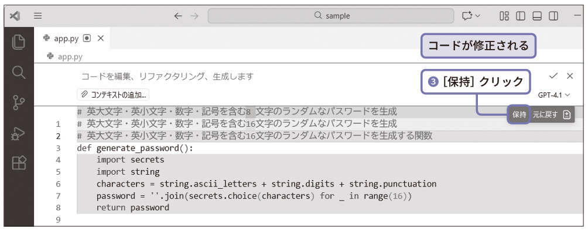This screenshot has width=588, height=232.
Task: Click the Python file icon in app.py tab
Action: pos(46,38)
